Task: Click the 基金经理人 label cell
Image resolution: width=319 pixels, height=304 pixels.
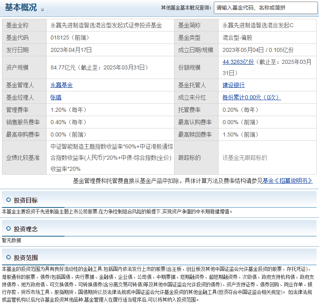Action: pyautogui.click(x=24, y=97)
